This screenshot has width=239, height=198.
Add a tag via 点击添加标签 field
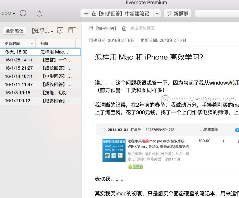coord(142,28)
